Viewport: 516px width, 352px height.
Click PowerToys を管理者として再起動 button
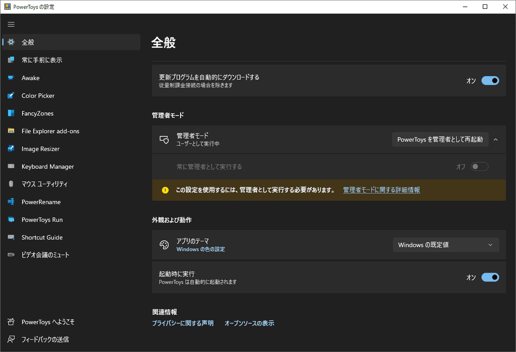pyautogui.click(x=440, y=140)
